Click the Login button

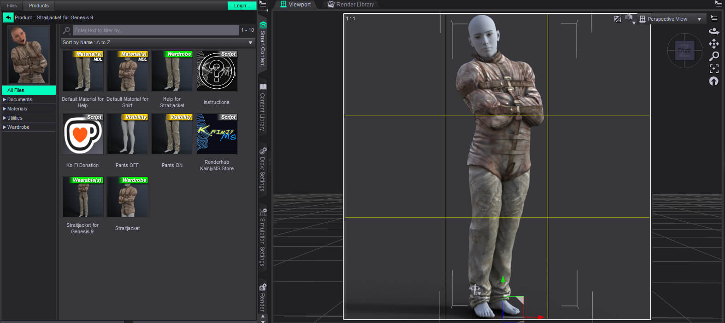(x=242, y=6)
